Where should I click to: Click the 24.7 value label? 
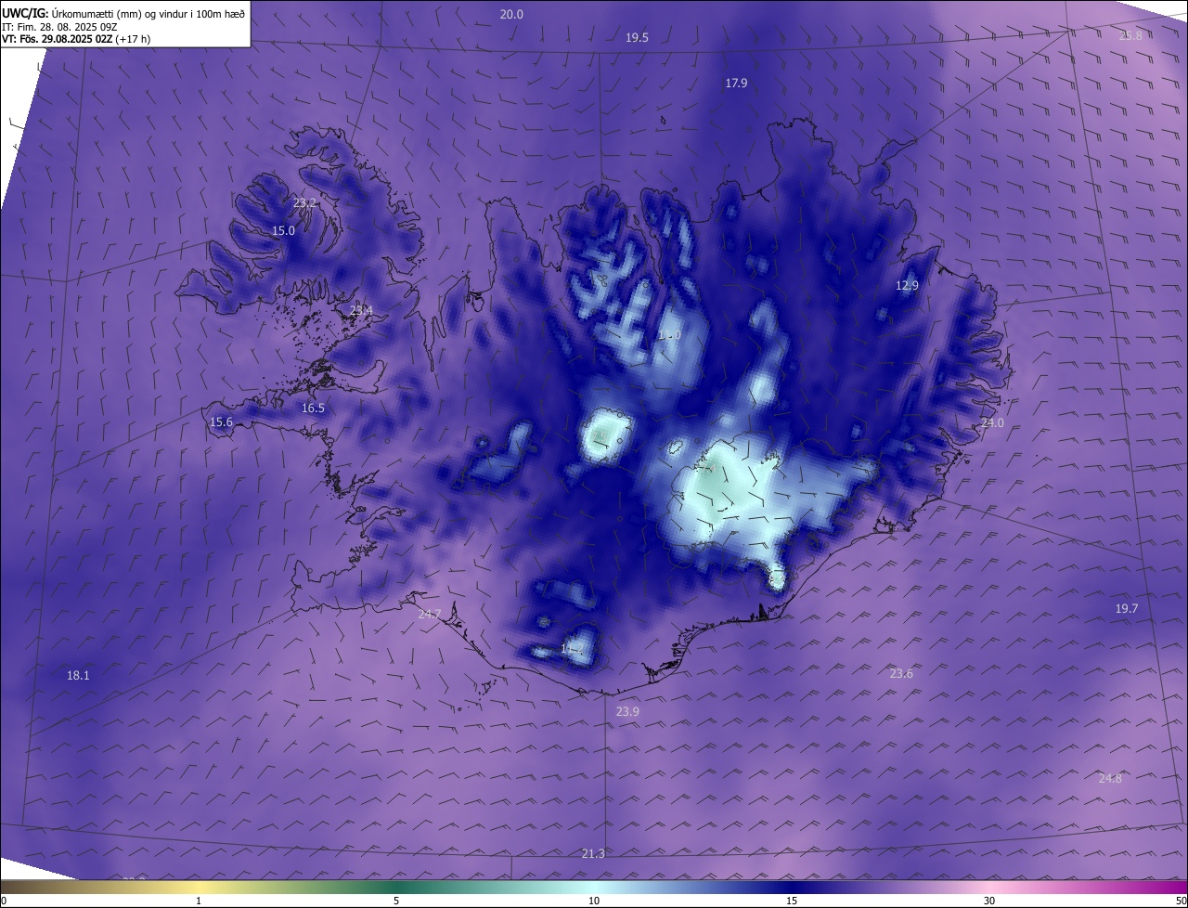pyautogui.click(x=430, y=614)
